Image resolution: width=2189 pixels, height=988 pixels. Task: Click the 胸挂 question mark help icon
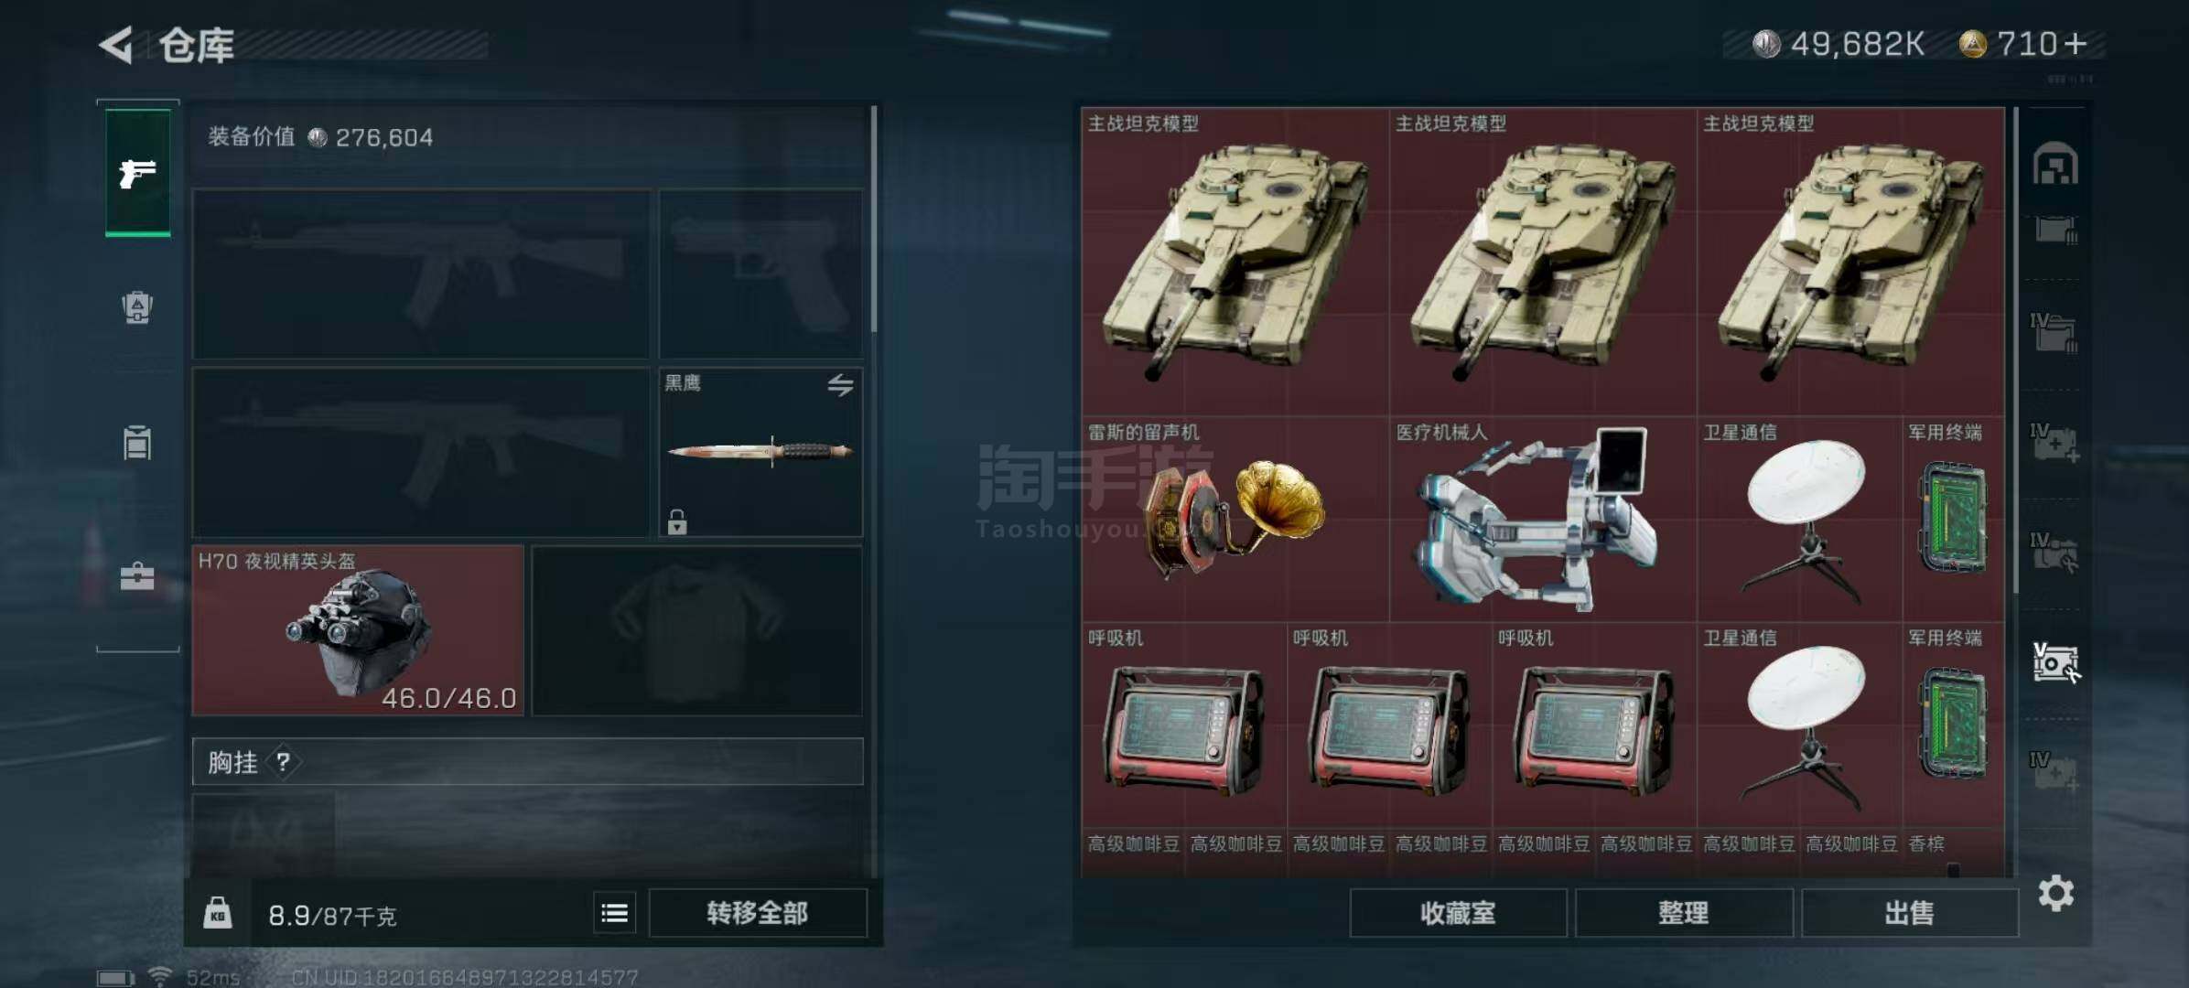pyautogui.click(x=283, y=762)
